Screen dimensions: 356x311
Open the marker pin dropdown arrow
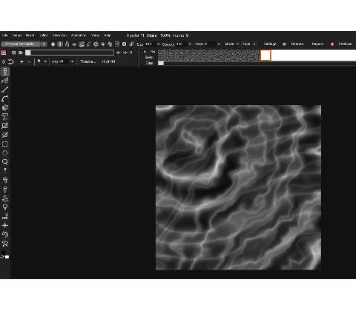tap(45, 61)
